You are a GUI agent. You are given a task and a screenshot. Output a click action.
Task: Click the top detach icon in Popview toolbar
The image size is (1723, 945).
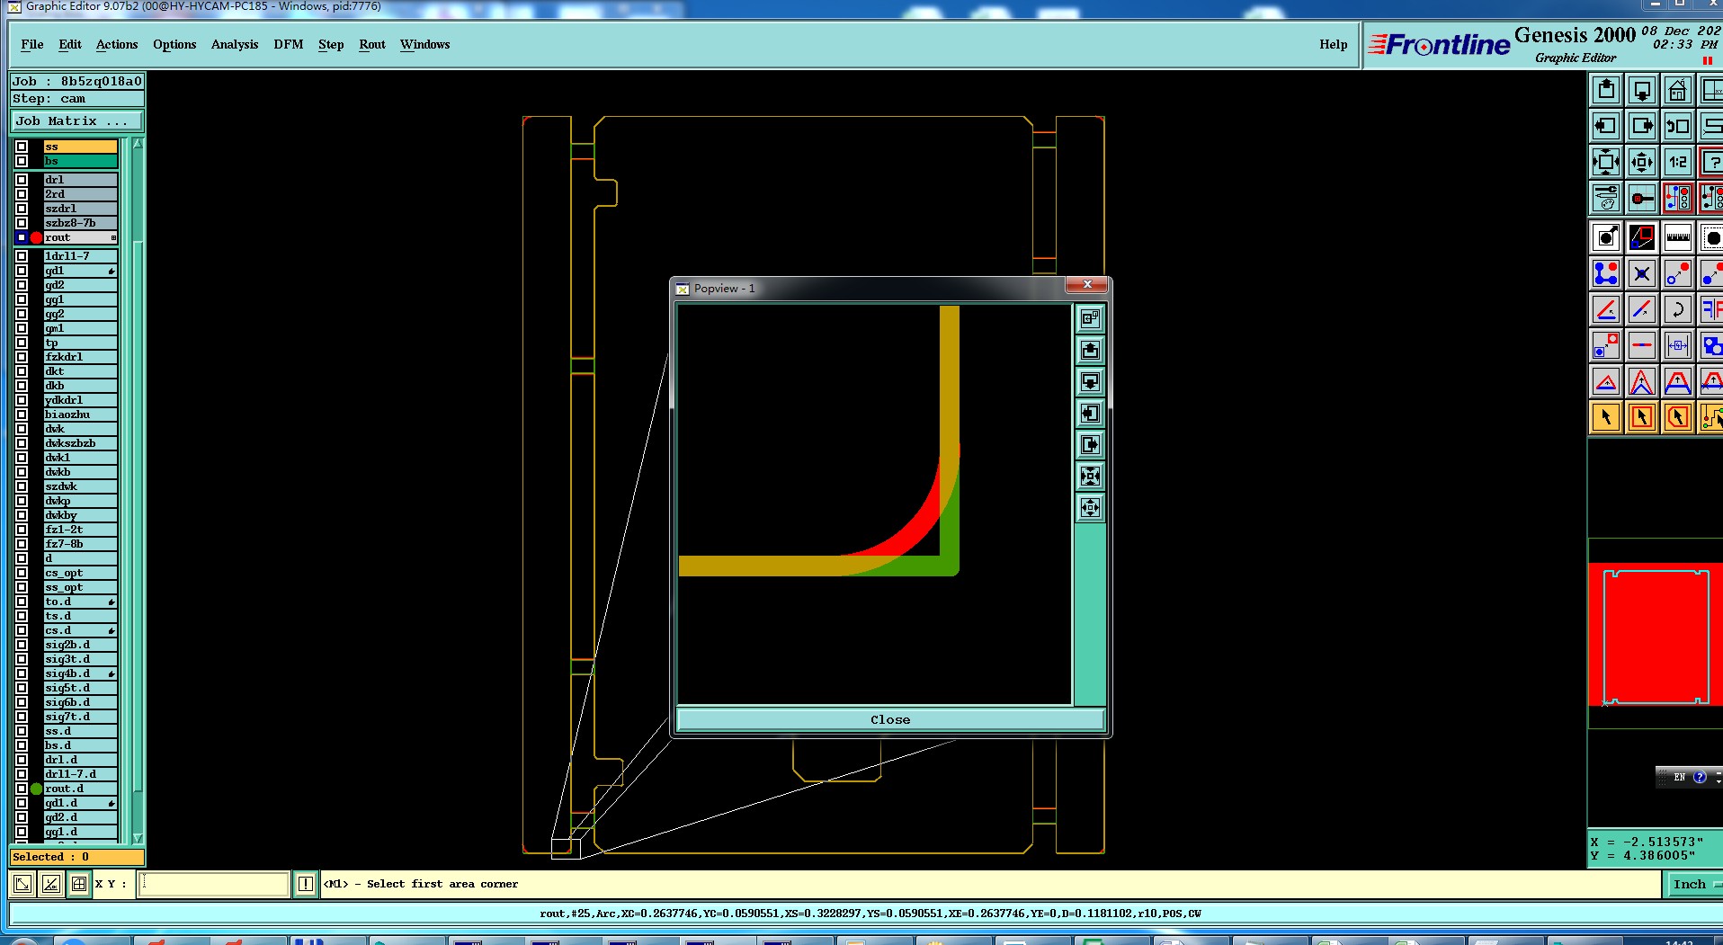[1090, 318]
